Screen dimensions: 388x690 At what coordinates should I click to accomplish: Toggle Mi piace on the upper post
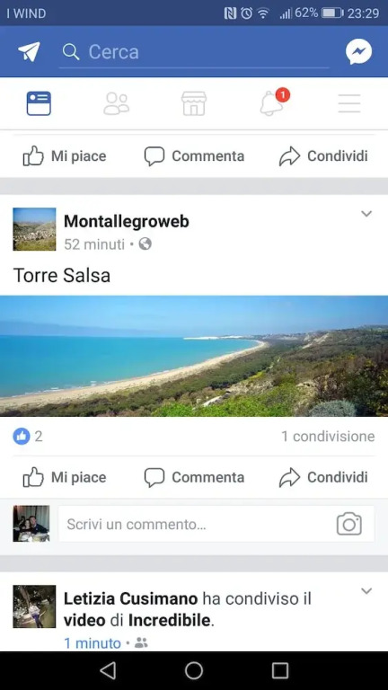(x=65, y=156)
